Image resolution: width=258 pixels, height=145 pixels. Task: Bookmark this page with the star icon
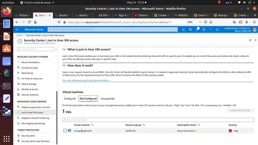(211, 22)
